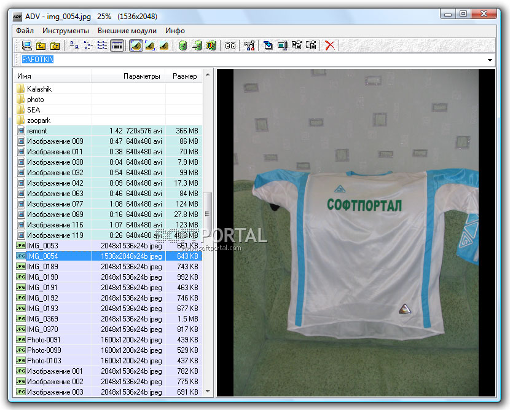The height and width of the screenshot is (410, 510).
Task: Select the IMG_0190 file
Action: click(x=108, y=277)
